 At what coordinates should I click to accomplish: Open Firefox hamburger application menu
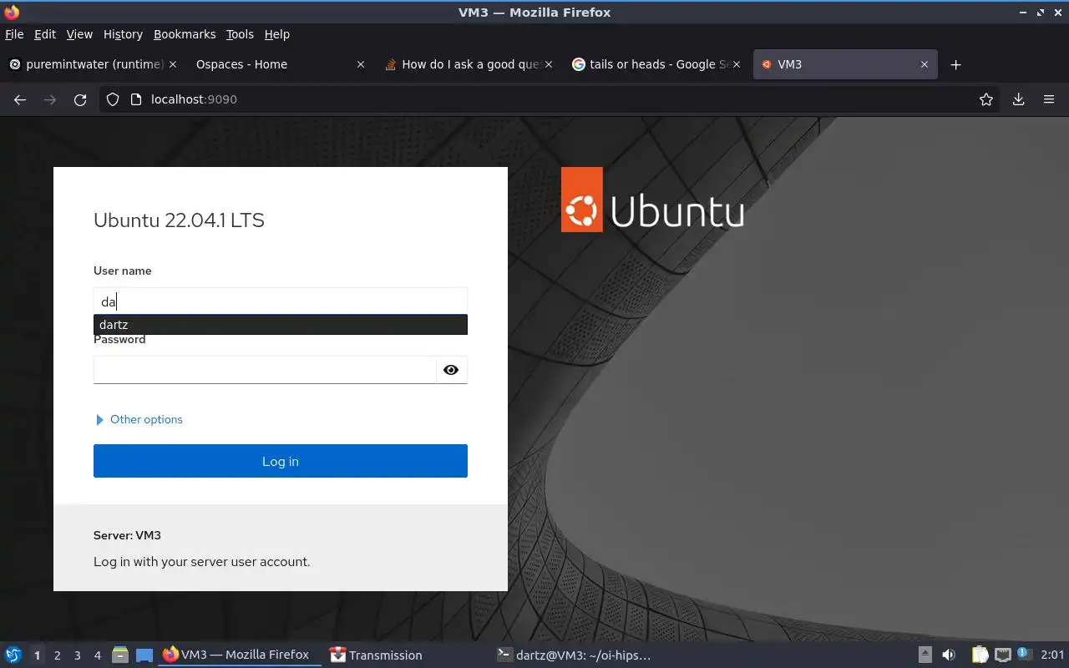[x=1049, y=99]
